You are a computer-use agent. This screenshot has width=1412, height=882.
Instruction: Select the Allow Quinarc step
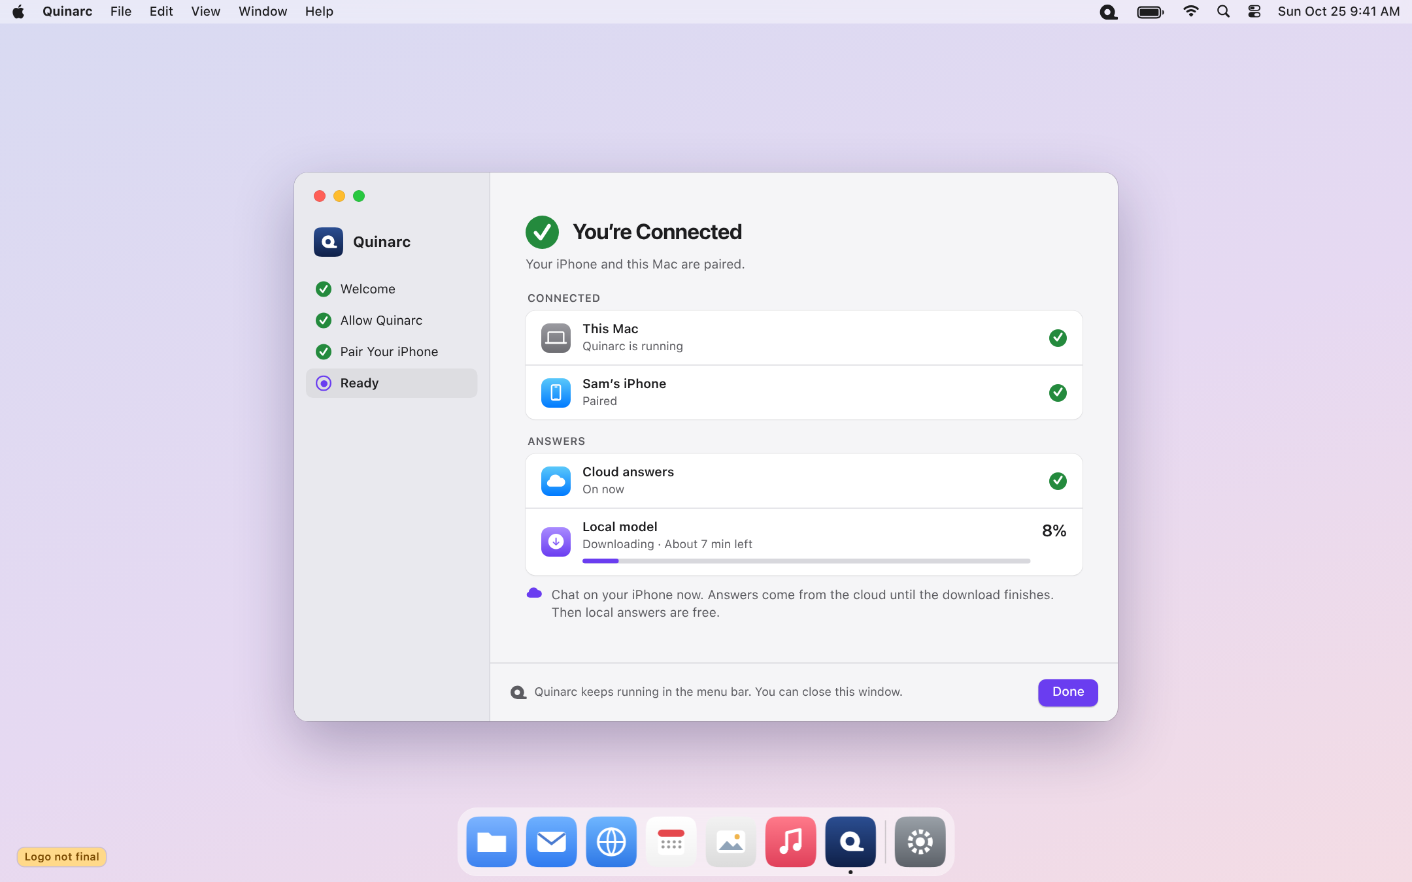tap(392, 320)
